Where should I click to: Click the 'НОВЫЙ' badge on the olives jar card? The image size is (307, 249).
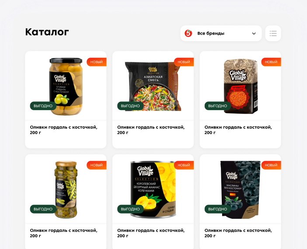97,62
